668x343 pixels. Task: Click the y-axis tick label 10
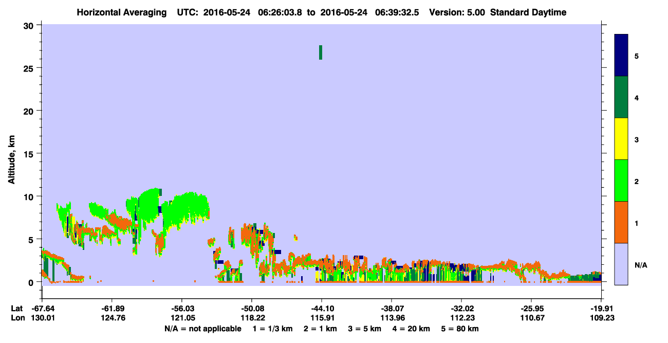[29, 196]
